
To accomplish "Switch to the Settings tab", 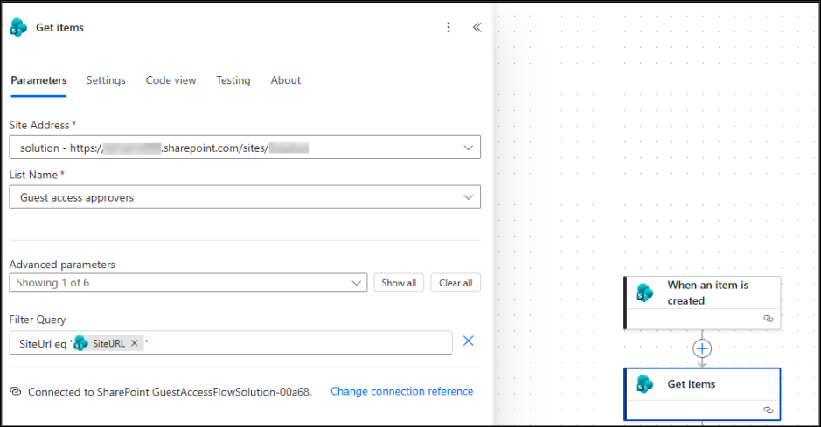I will tap(106, 80).
